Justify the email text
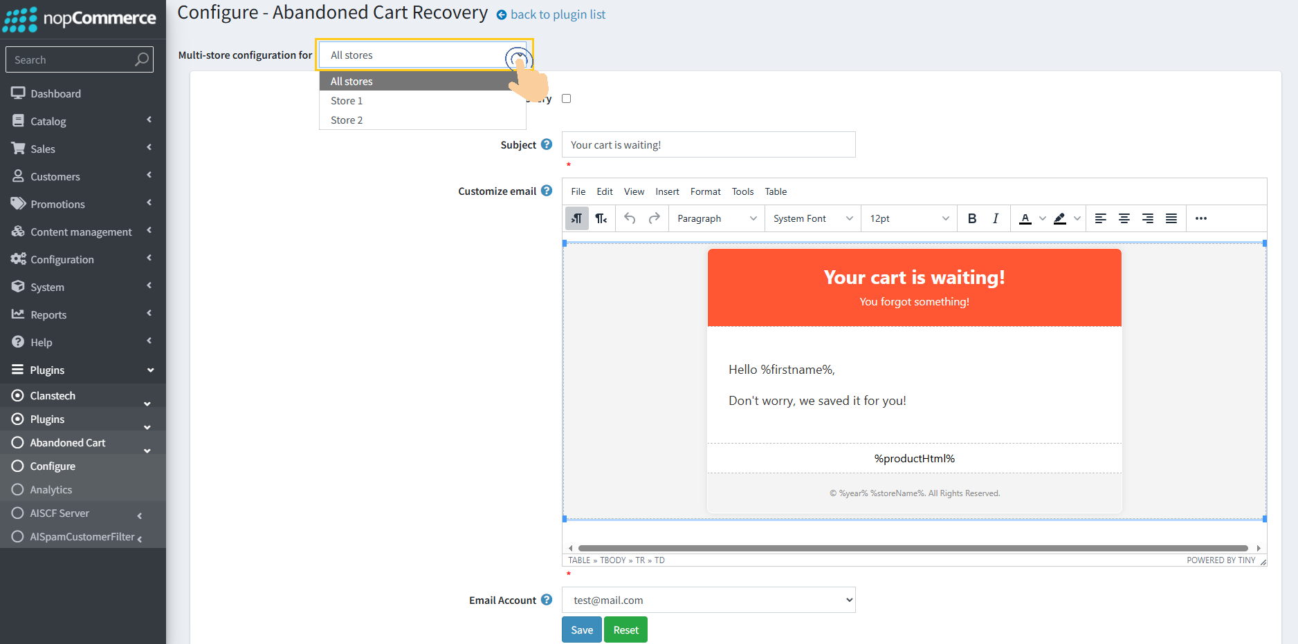This screenshot has width=1298, height=644. (x=1171, y=218)
